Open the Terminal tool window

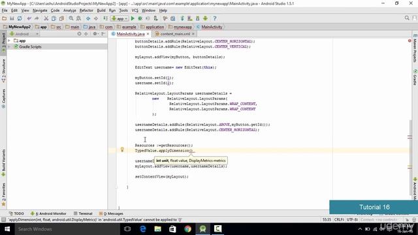coord(83,213)
